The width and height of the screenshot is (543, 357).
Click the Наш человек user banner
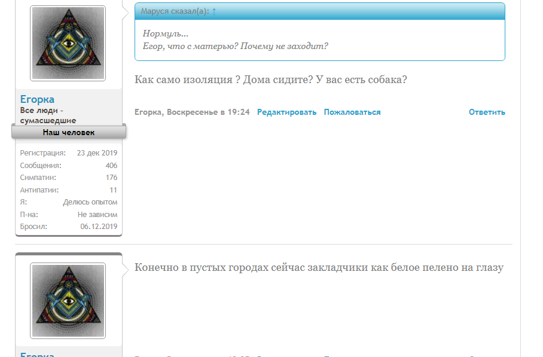point(68,132)
